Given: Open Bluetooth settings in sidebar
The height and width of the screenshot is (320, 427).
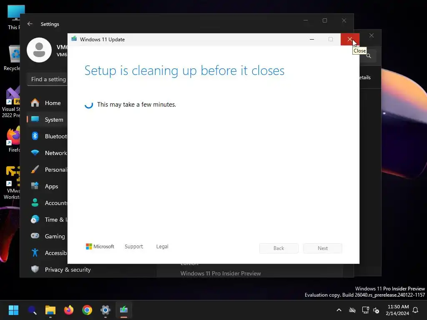Looking at the screenshot, I should (47, 136).
